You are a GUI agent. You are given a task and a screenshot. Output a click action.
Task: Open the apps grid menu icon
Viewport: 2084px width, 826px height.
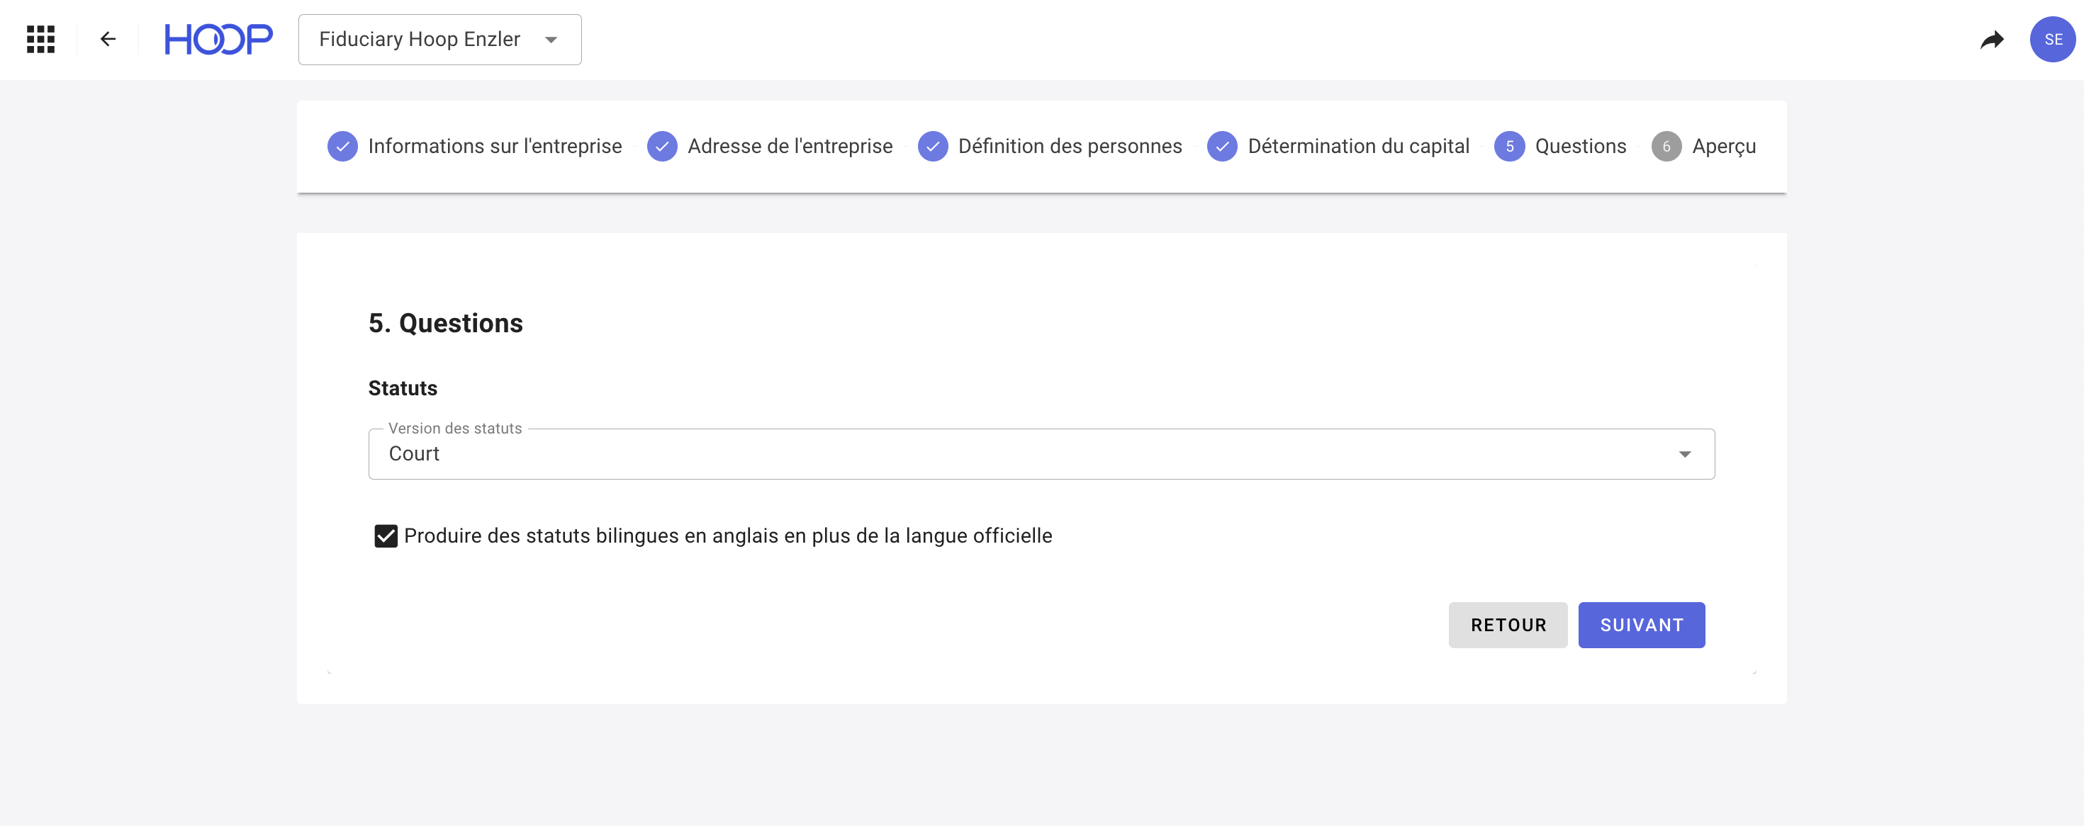click(40, 39)
